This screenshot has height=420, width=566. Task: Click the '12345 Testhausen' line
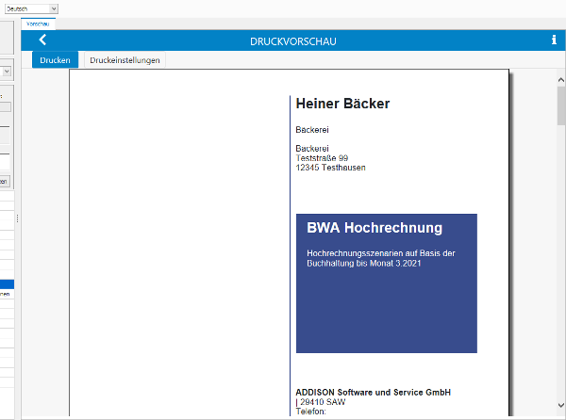[331, 168]
